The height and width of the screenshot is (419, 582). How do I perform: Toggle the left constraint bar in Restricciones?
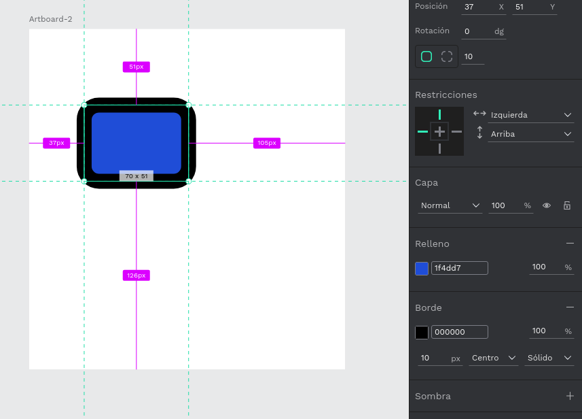click(x=422, y=131)
